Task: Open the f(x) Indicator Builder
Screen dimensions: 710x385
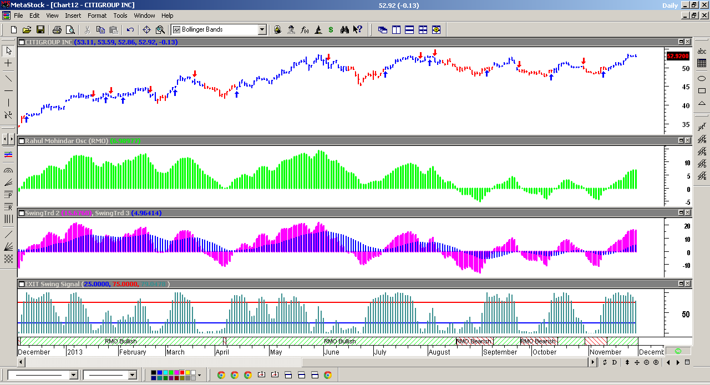Action: (305, 29)
